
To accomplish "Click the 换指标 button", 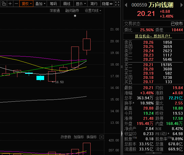I will (92, 137).
